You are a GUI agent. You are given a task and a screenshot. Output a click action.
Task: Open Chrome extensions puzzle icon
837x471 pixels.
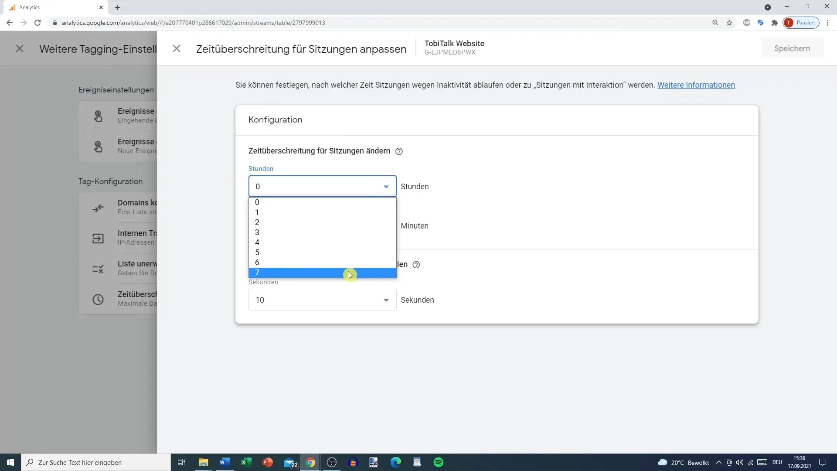point(775,23)
